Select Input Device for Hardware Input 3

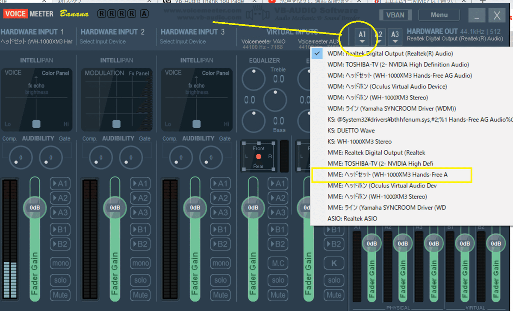(x=183, y=42)
